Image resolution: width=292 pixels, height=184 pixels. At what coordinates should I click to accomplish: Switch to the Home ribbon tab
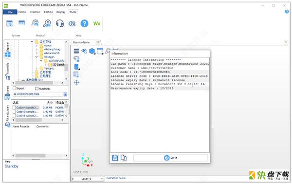22,12
